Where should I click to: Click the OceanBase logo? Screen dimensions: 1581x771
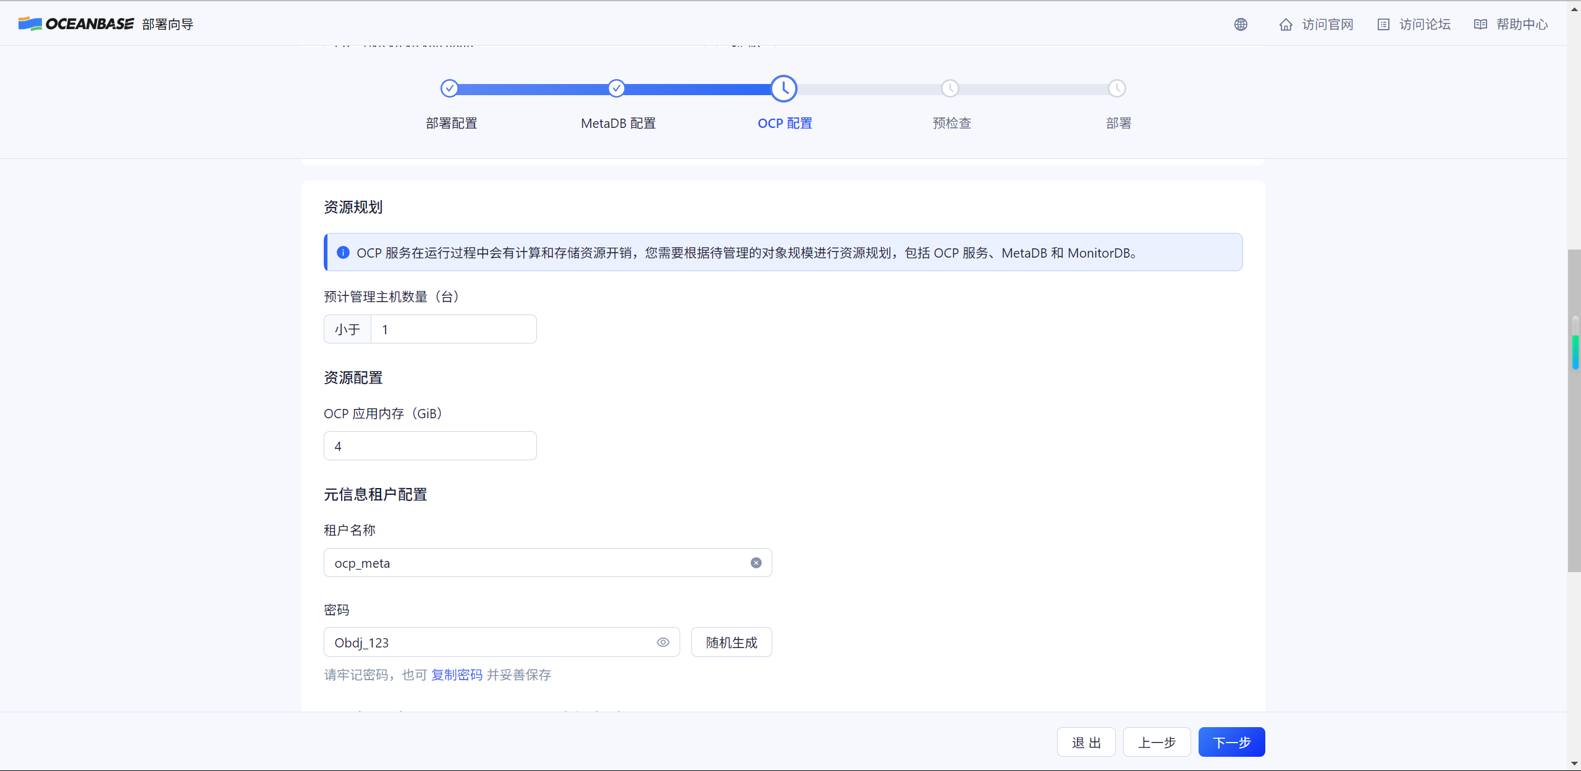pos(76,24)
